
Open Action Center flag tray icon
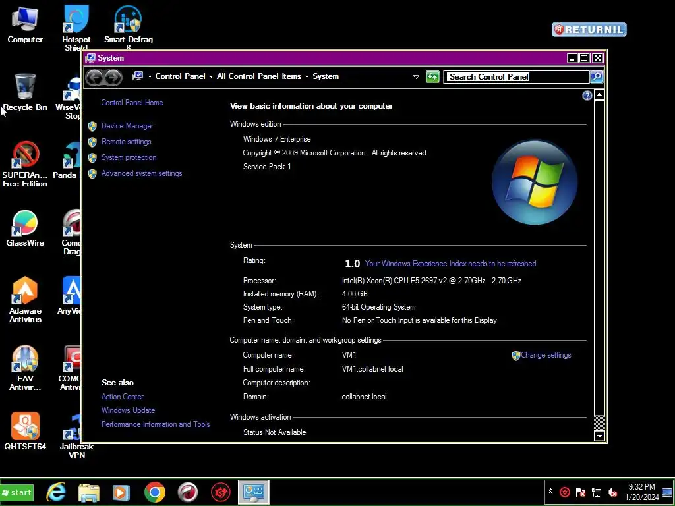(581, 492)
